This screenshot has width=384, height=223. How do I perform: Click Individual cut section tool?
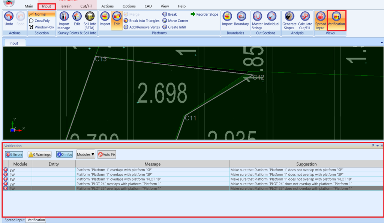[x=271, y=19]
